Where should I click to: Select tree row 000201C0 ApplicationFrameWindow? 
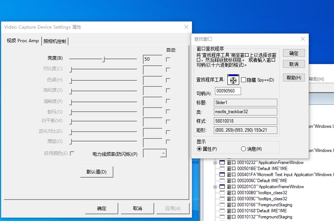pyautogui.click(x=265, y=187)
